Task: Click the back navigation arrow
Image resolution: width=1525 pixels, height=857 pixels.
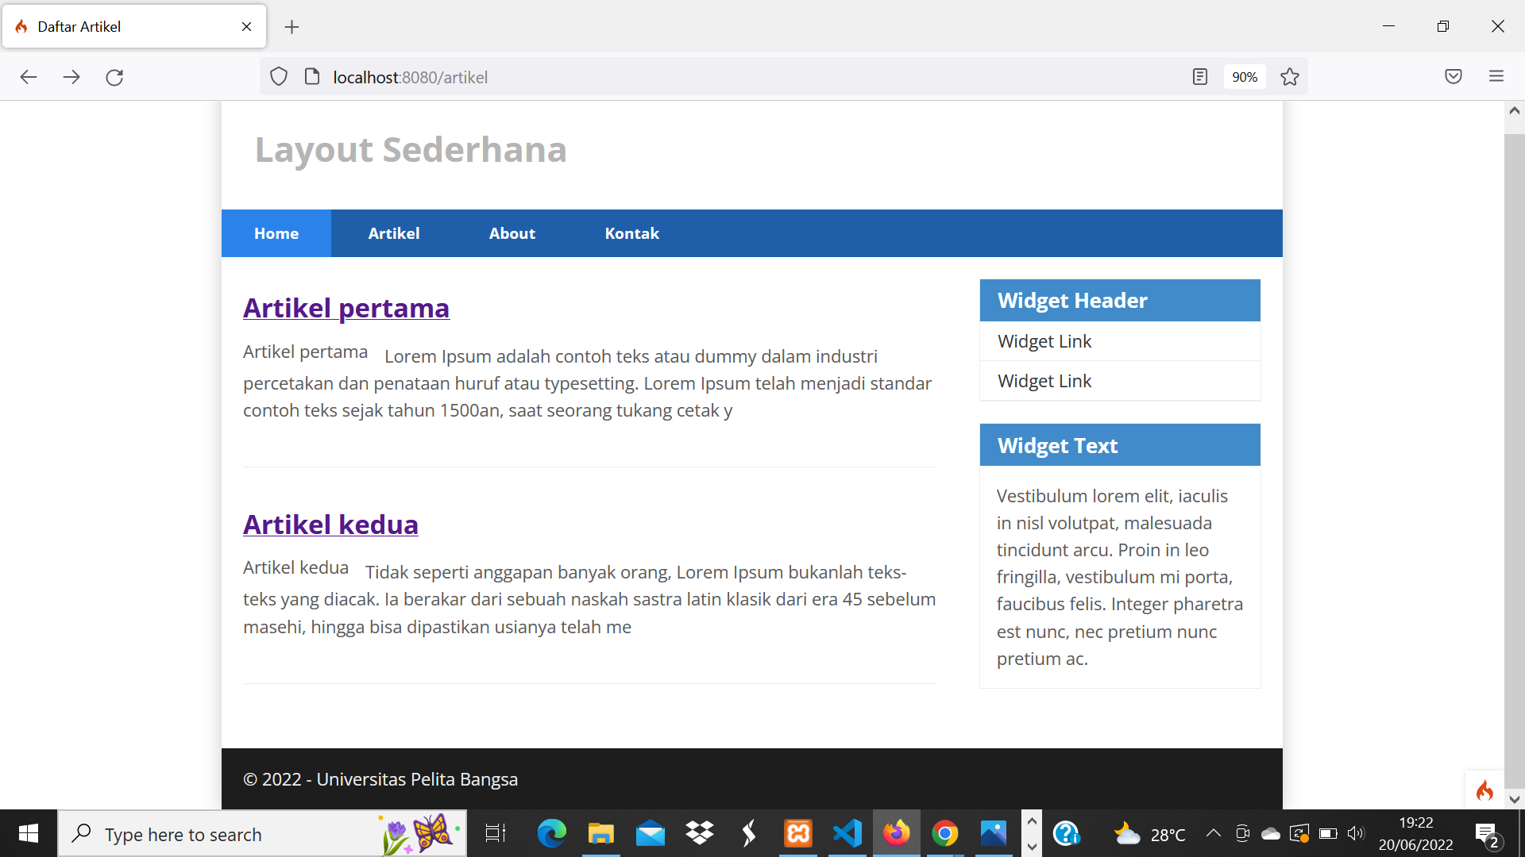Action: [x=29, y=77]
